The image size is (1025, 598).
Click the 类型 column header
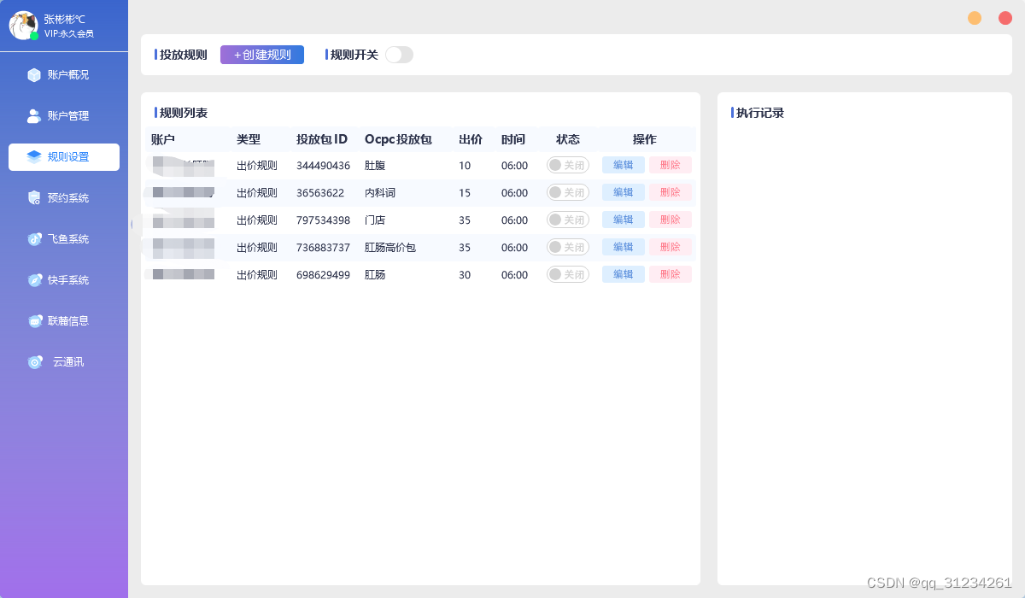coord(249,139)
